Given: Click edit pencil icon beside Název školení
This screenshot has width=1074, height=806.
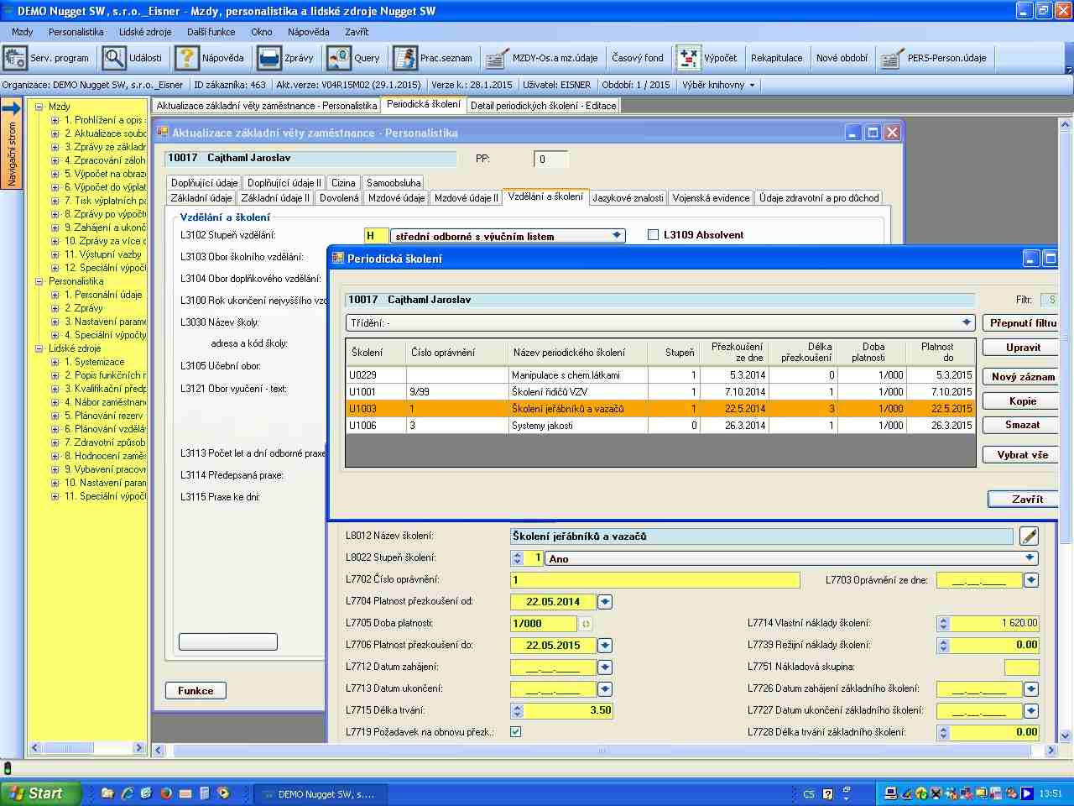Looking at the screenshot, I should pyautogui.click(x=1029, y=536).
